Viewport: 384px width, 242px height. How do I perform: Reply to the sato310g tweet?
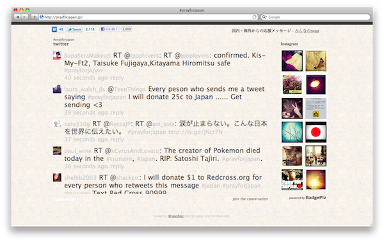click(x=117, y=140)
